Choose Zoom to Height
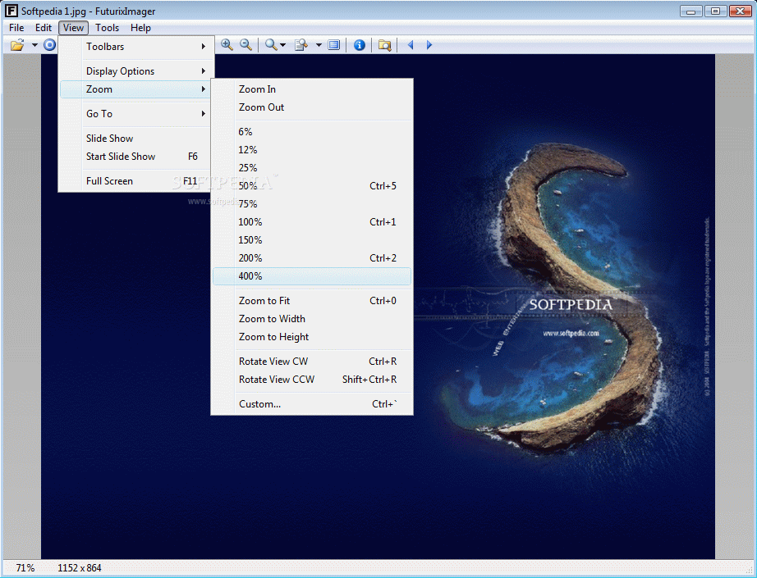The image size is (757, 578). point(312,337)
